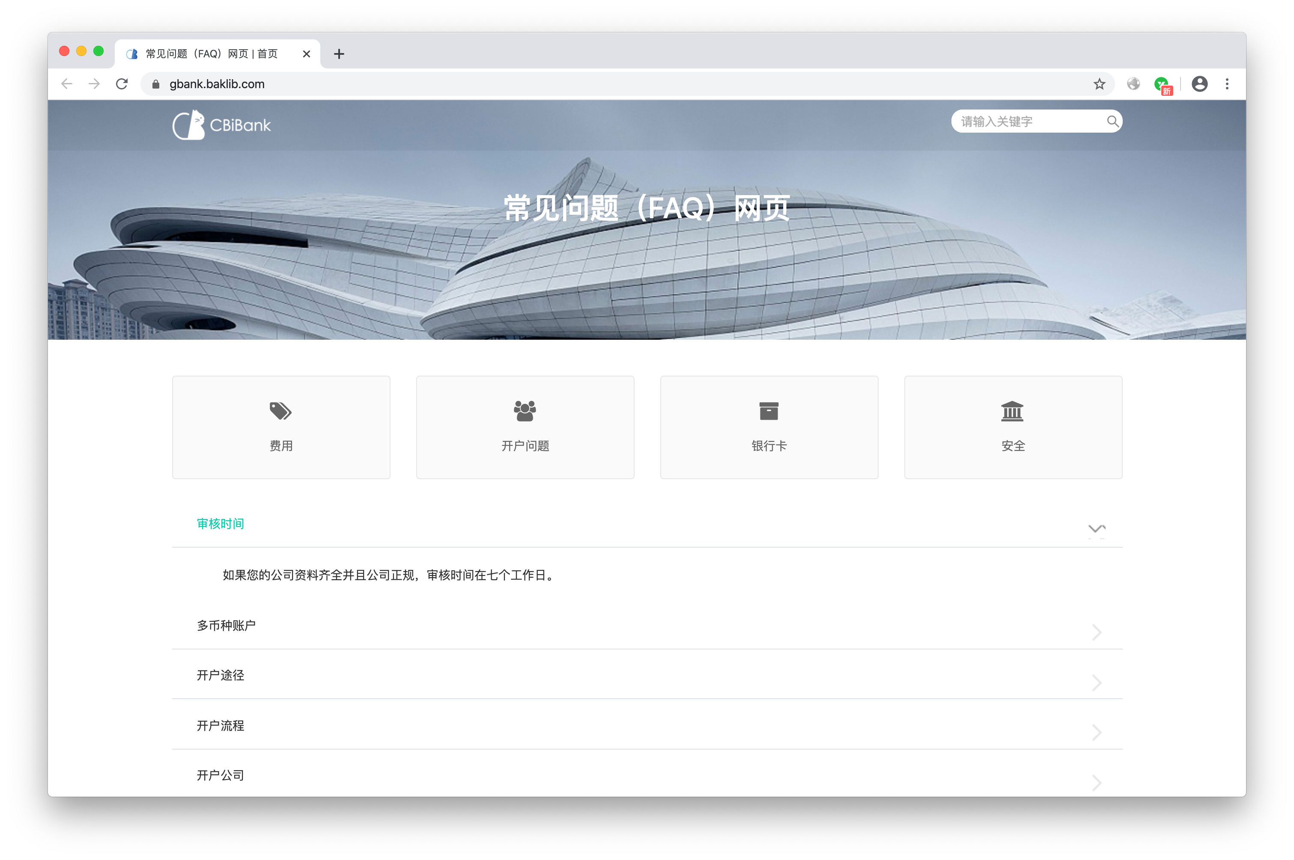Open the 安全 category card
1294x860 pixels.
(x=1013, y=427)
